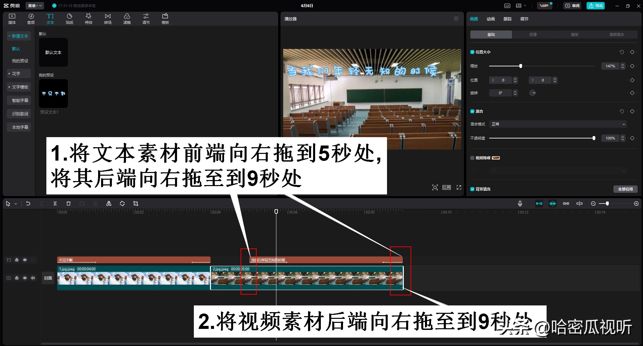The image size is (643, 346).
Task: Open the 音频 (Audio) panel
Action: (x=31, y=18)
